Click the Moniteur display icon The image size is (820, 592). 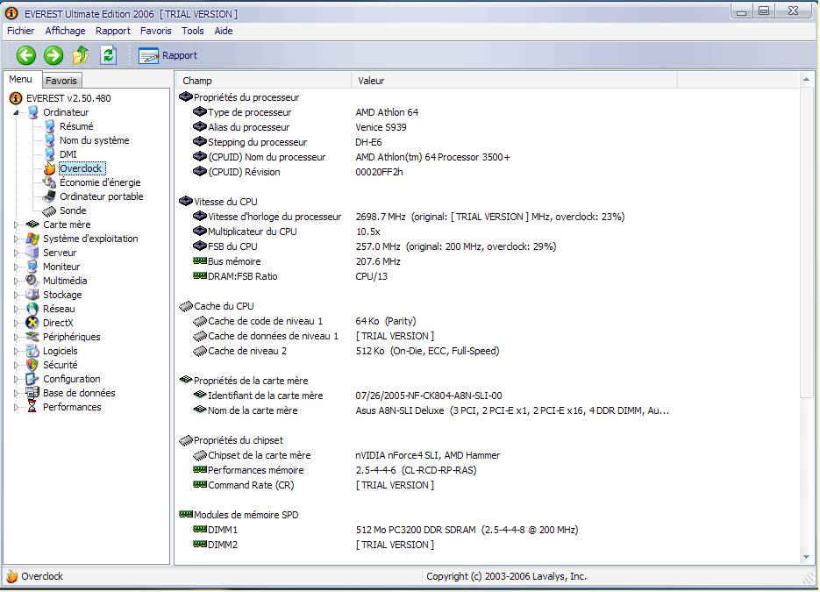coord(32,267)
